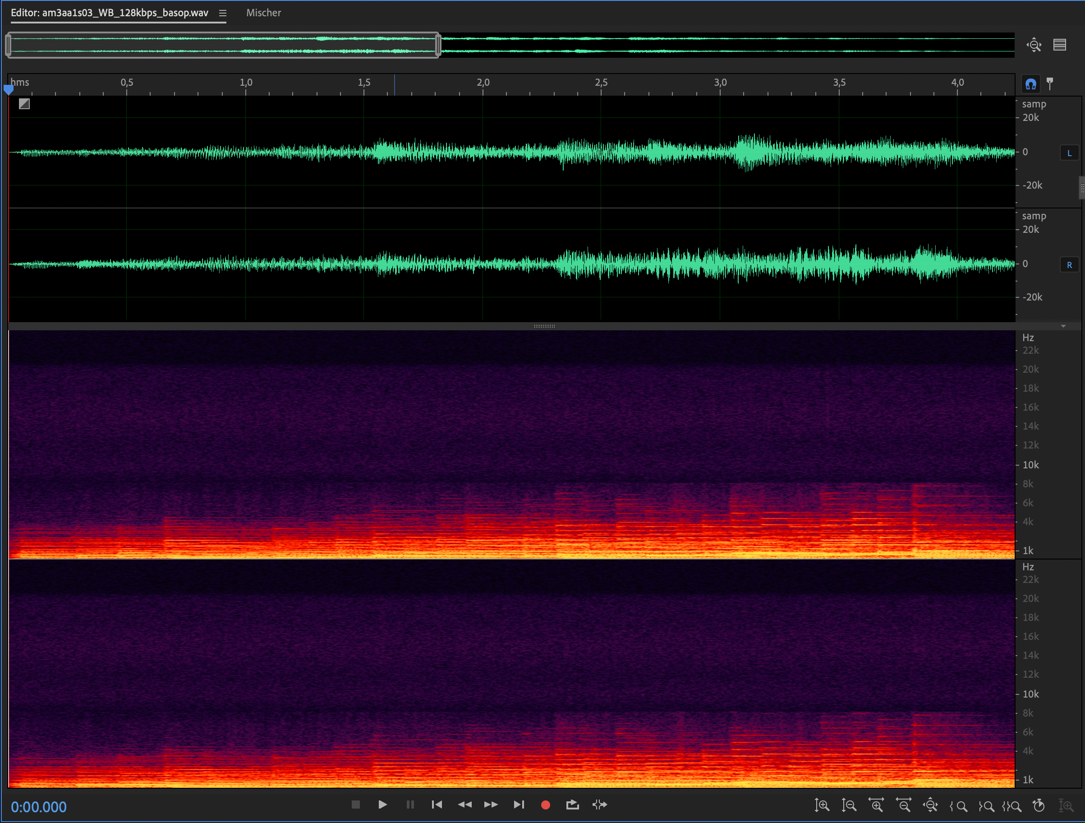This screenshot has height=823, width=1085.
Task: Zoom to In Point icon
Action: pos(958,806)
